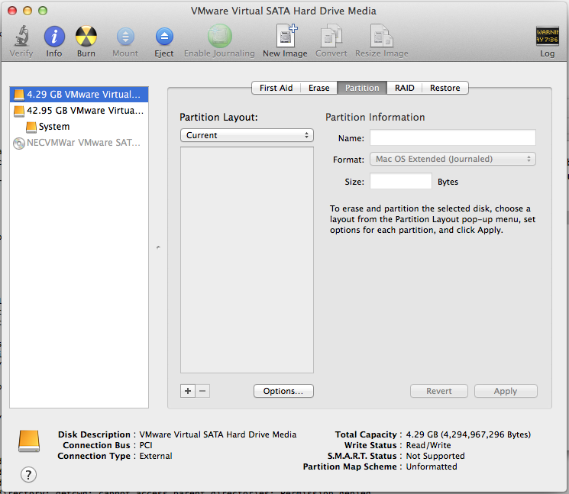Click the Burn disc icon

[x=86, y=37]
